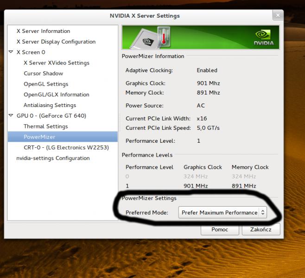Viewport: 305px width, 278px height.
Task: Select X Server Information in the sidebar
Action: (43, 31)
